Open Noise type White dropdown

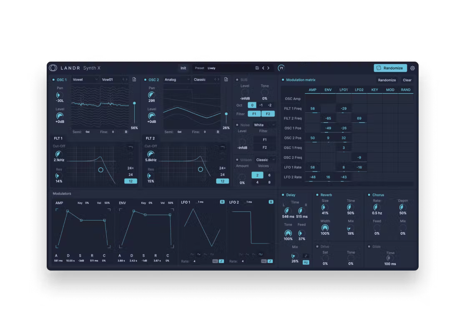tap(264, 125)
